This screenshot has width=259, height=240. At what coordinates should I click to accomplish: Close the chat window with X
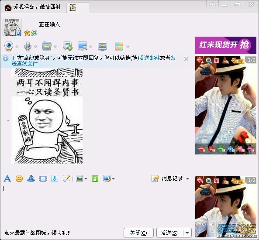coord(251,4)
